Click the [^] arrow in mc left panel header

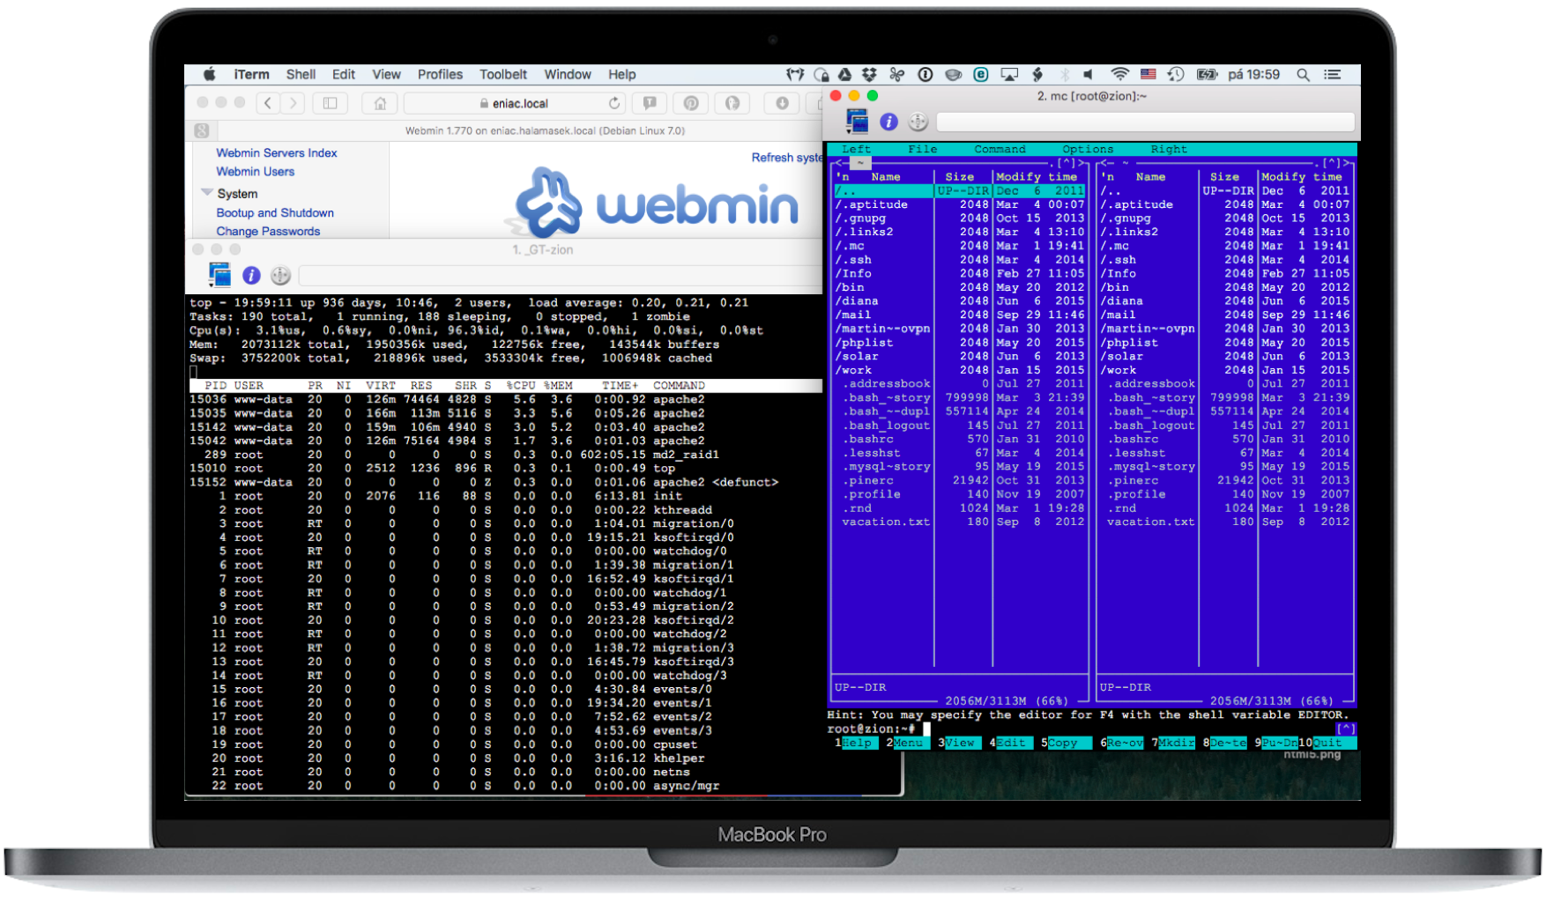[1067, 163]
